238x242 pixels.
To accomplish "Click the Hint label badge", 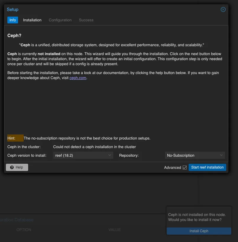I will click(15, 138).
